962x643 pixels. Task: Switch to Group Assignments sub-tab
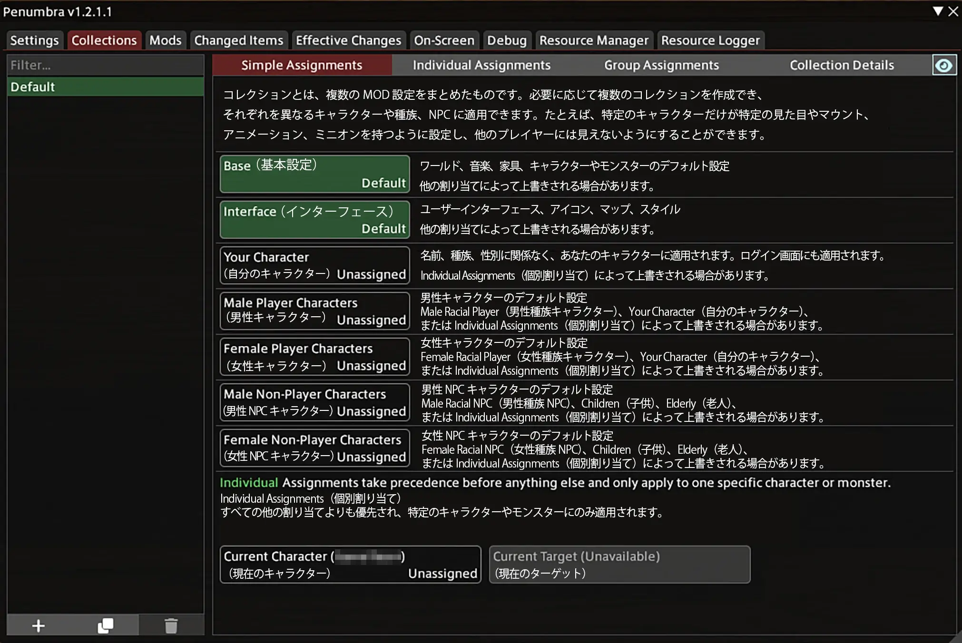(x=661, y=65)
